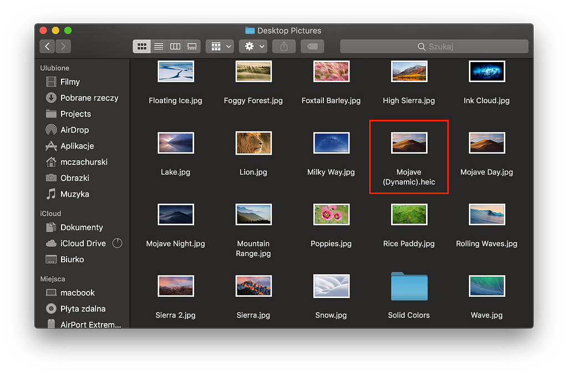The width and height of the screenshot is (568, 374).
Task: Switch to column view mode
Action: pos(175,47)
